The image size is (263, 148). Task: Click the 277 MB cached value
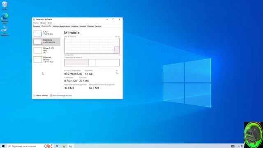tap(84, 81)
